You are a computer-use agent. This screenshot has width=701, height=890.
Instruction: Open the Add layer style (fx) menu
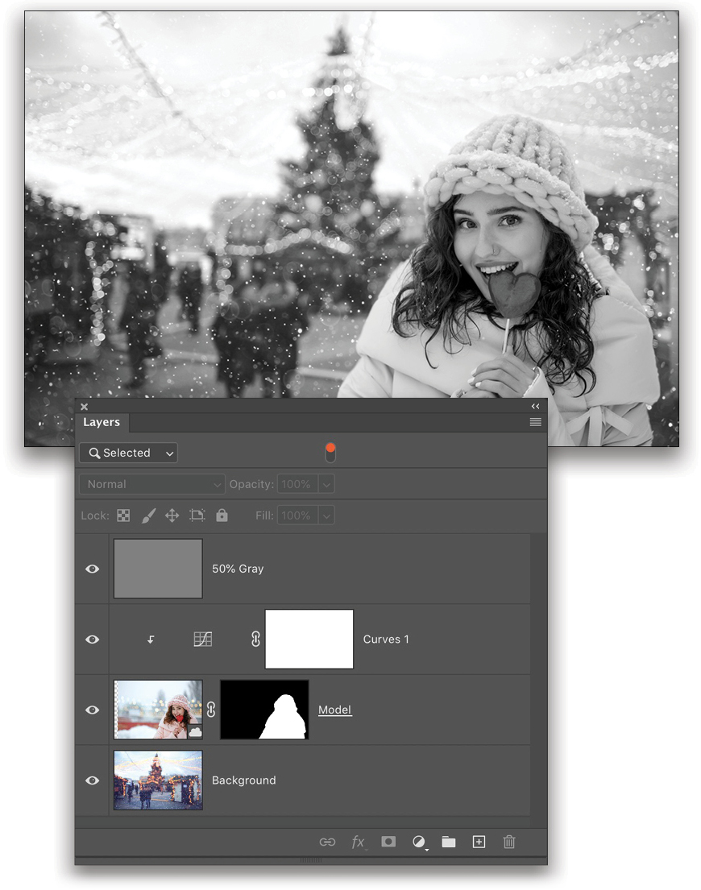pos(358,842)
